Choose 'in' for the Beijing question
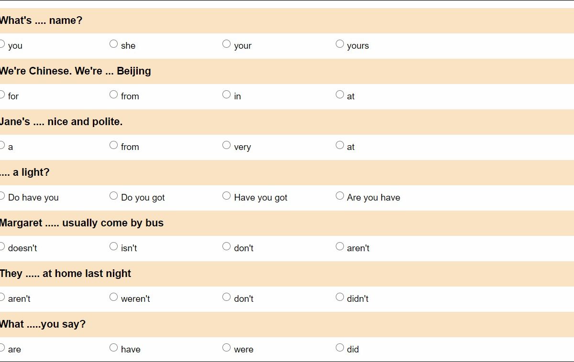Screen dimensions: 574x362 (x=226, y=95)
